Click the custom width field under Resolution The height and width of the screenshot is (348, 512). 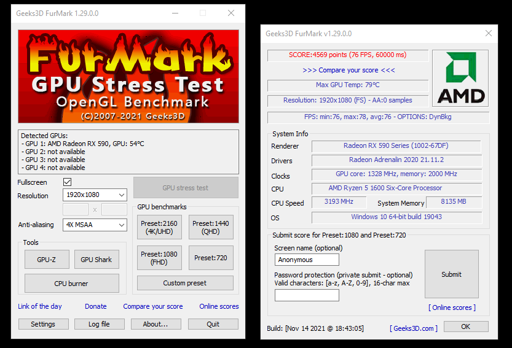[76, 209]
